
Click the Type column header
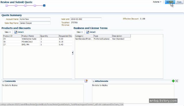(103, 36)
